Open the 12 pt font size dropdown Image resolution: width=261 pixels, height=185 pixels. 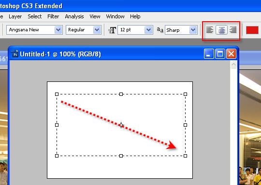tap(135, 30)
